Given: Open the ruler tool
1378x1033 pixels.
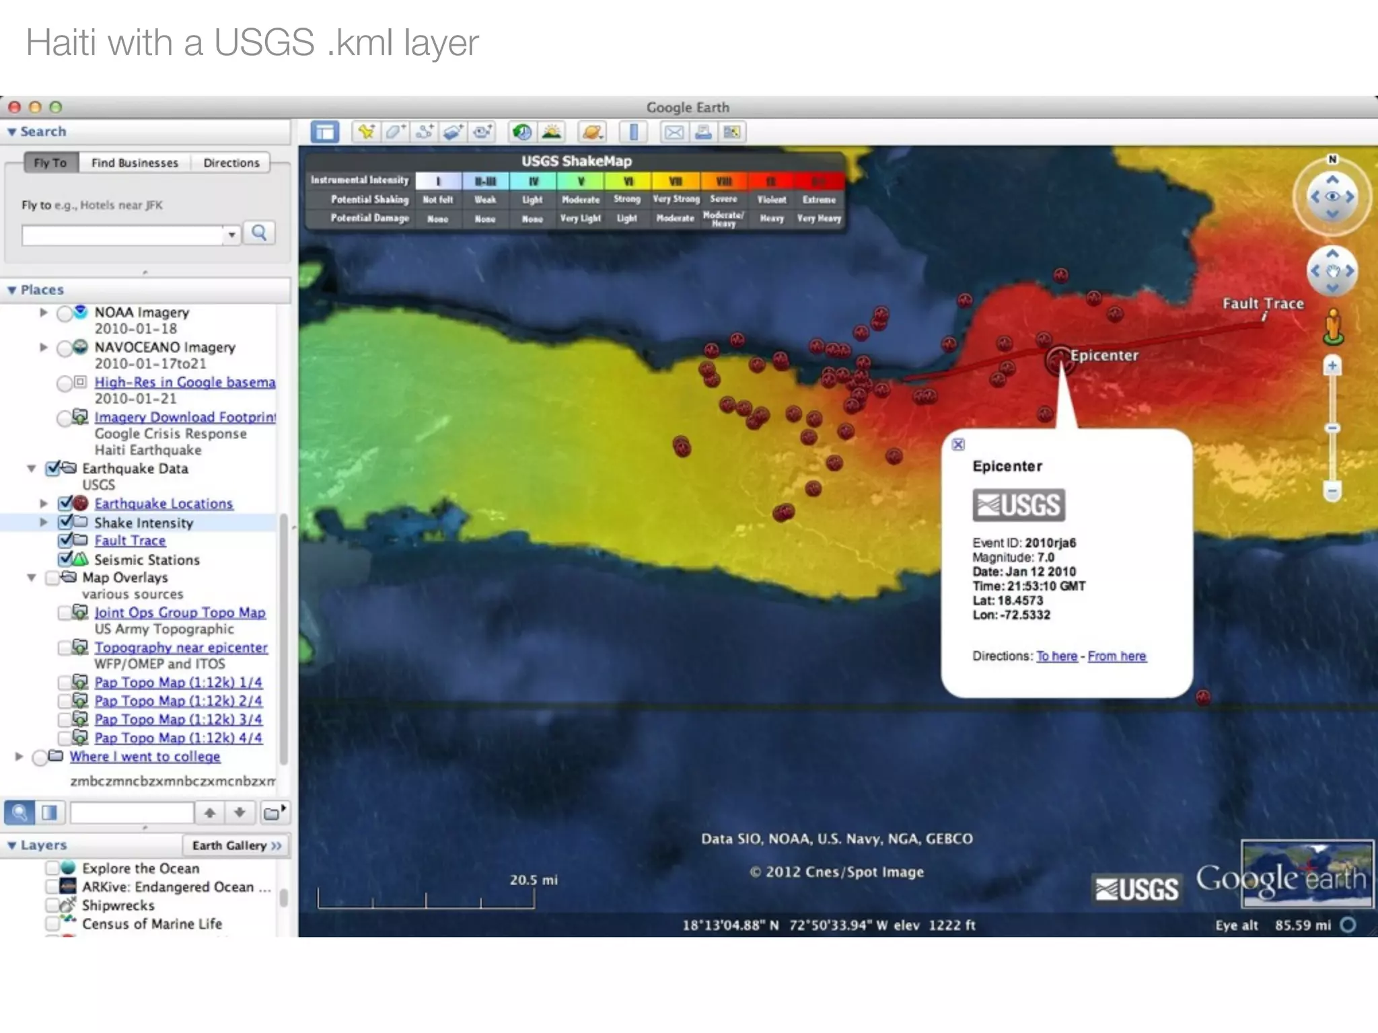Looking at the screenshot, I should tap(633, 132).
